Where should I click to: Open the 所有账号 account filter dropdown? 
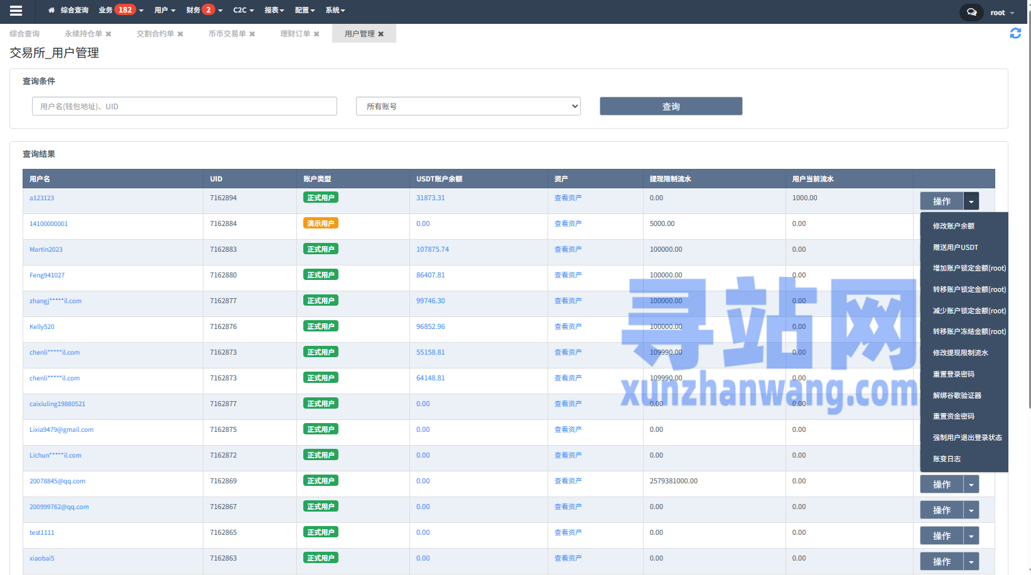click(x=468, y=106)
